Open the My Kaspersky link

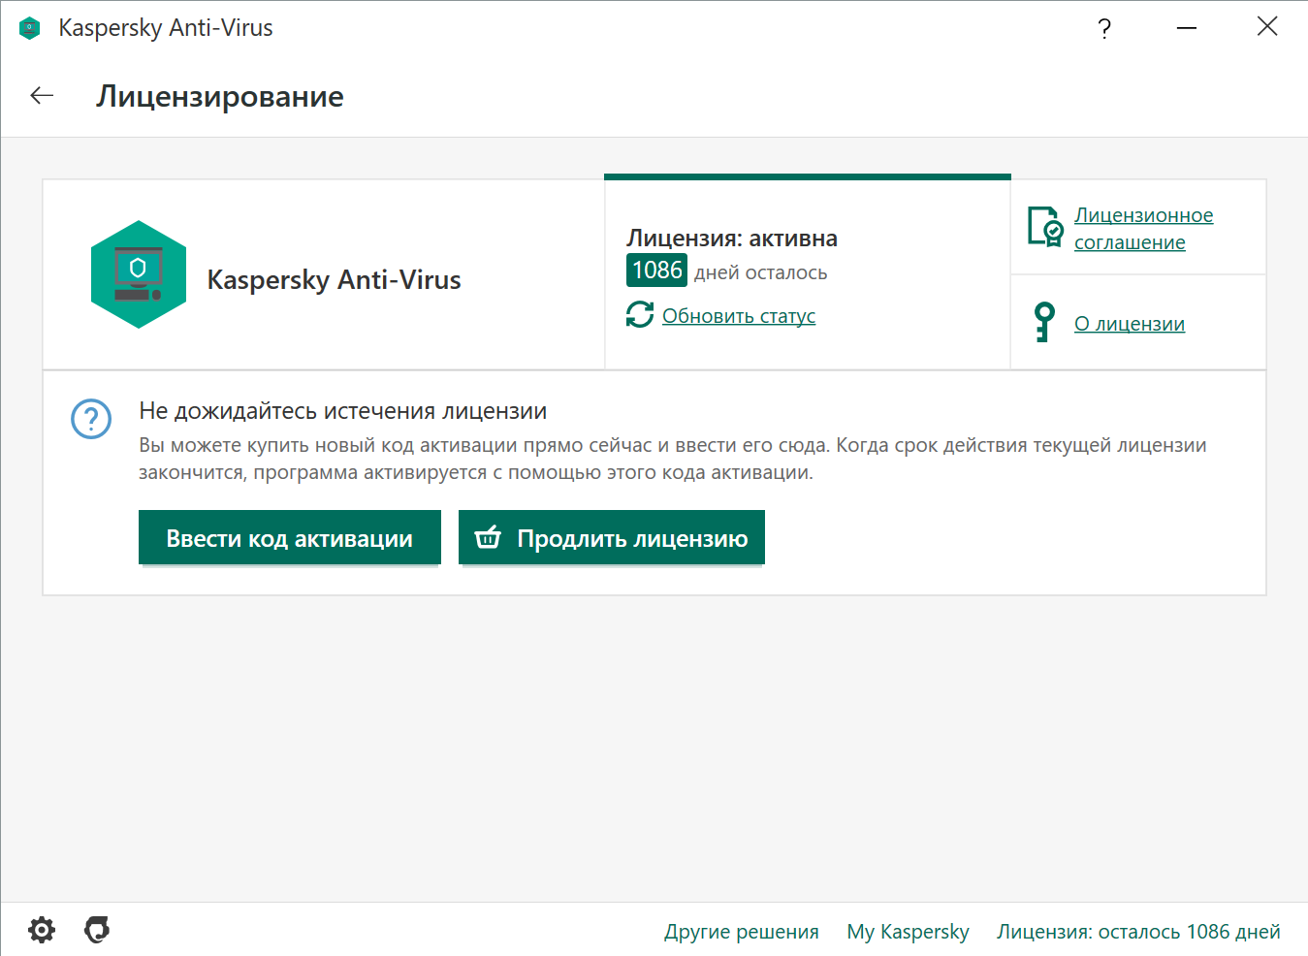[x=909, y=932]
